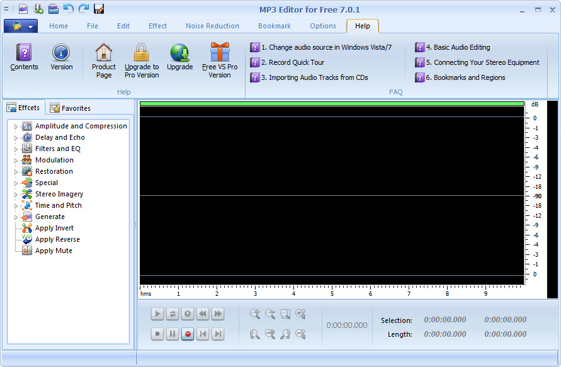Jump to end with skip-forward button
The image size is (561, 367).
pos(218,334)
